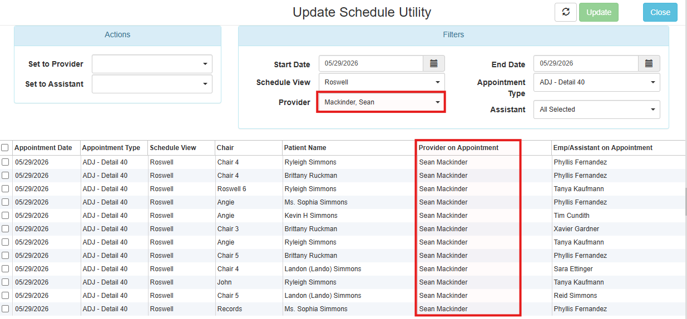687x319 pixels.
Task: Click assistant name Xavier Gardner
Action: tap(576, 229)
